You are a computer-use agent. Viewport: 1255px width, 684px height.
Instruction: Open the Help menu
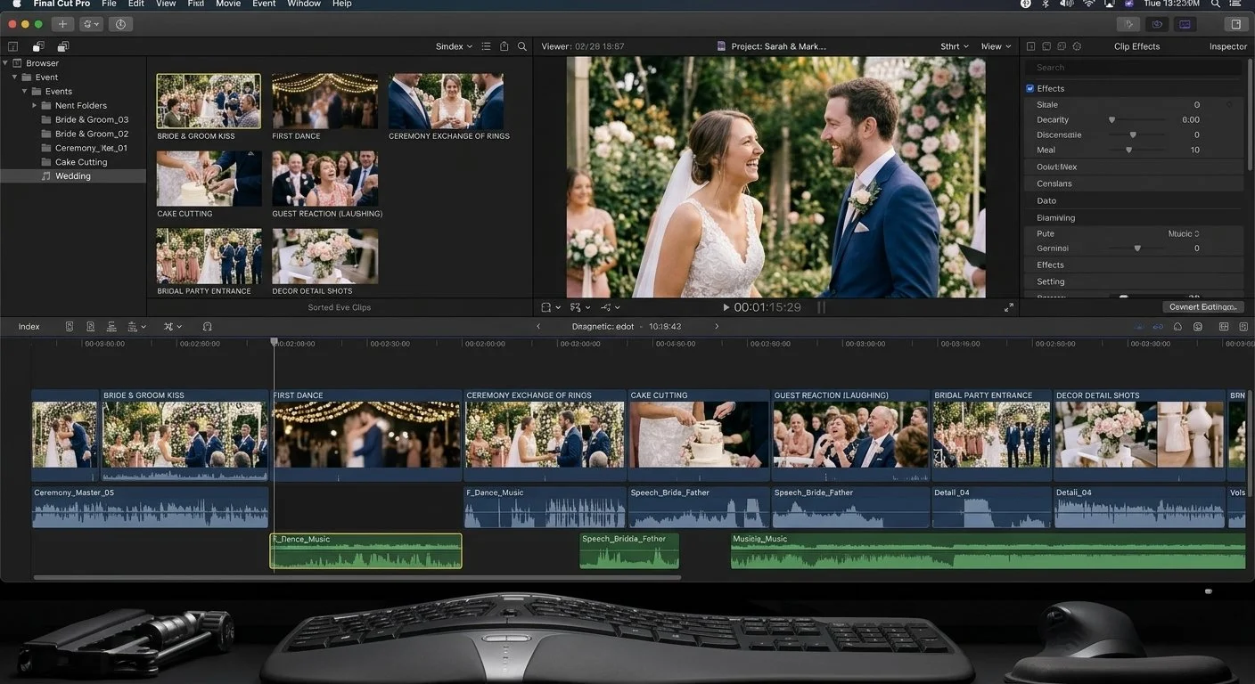coord(342,4)
